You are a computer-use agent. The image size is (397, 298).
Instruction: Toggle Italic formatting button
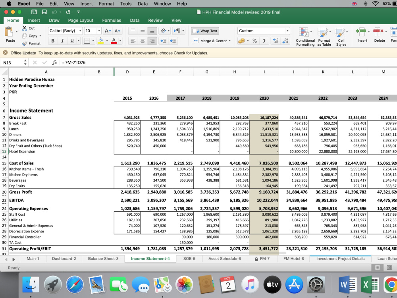(62, 41)
